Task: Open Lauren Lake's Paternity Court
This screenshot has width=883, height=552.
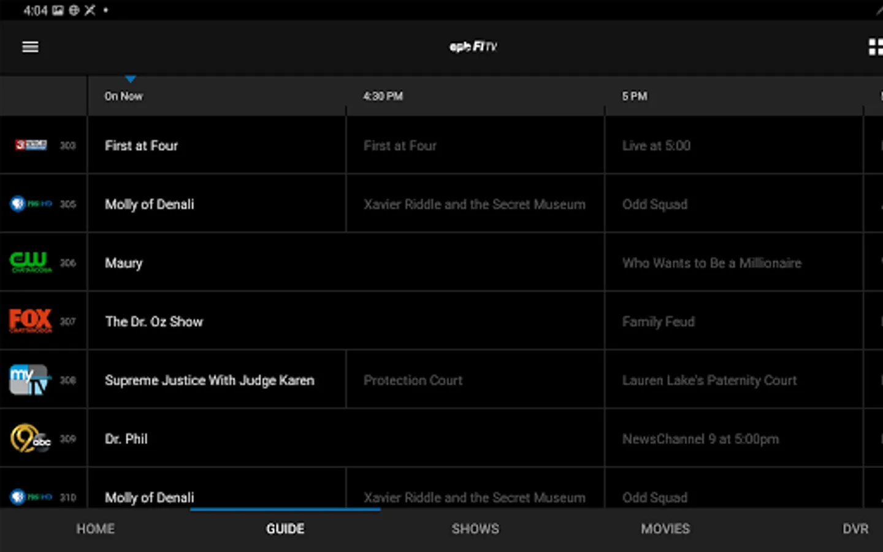Action: point(734,380)
